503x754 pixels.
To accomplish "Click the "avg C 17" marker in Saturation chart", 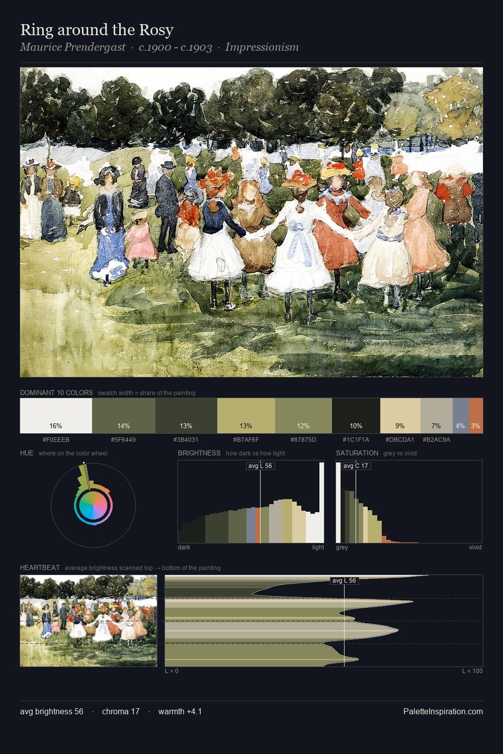I will pos(356,466).
